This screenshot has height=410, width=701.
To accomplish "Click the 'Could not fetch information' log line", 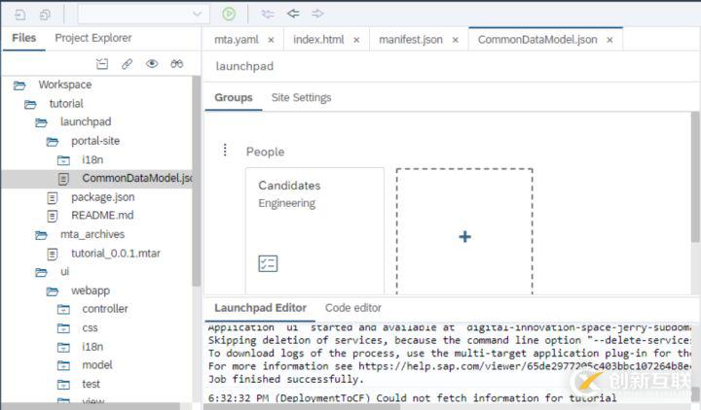I will (x=412, y=397).
